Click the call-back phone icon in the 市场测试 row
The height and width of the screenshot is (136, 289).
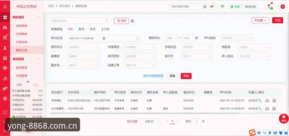(260, 100)
